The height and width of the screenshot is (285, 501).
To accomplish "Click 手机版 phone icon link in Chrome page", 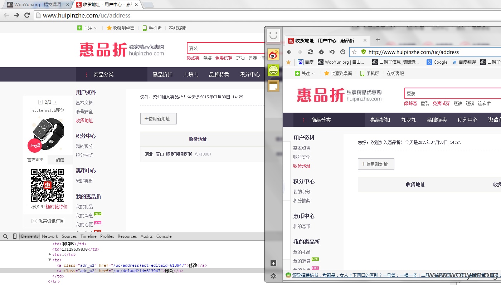I will click(152, 28).
